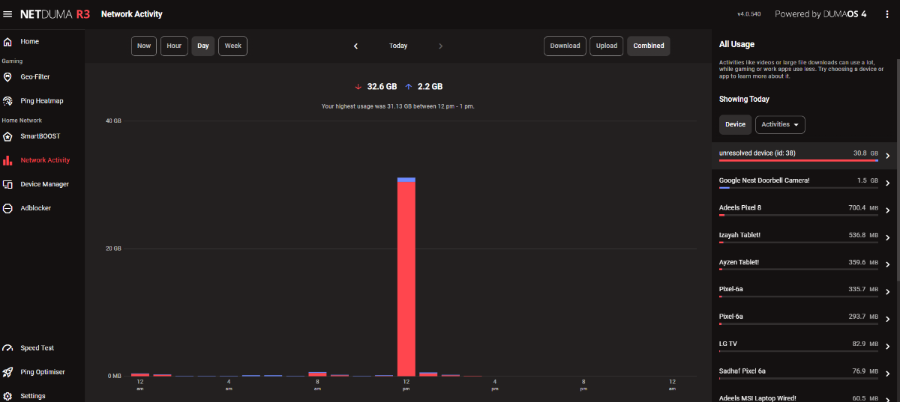Toggle chart to Upload only
This screenshot has width=900, height=402.
coord(607,46)
